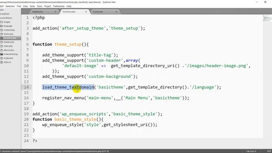The width and height of the screenshot is (272, 153).
Task: Open the Selection menu
Action: point(10,6)
